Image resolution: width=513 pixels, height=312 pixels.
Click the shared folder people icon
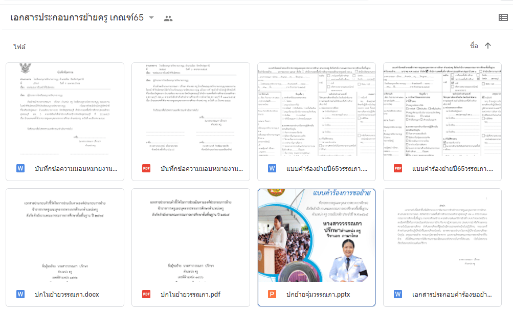[x=168, y=18]
